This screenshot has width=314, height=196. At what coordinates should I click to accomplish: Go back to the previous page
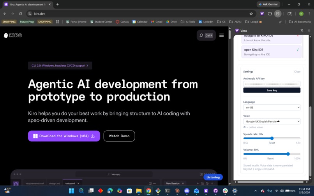(x=5, y=14)
